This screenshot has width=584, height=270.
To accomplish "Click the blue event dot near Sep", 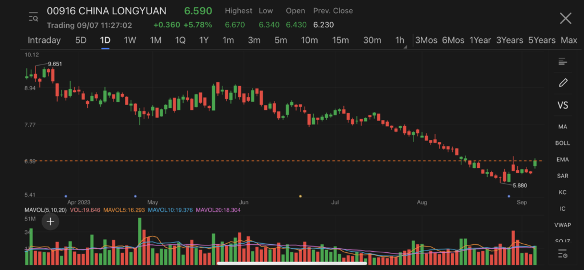I will coord(509,196).
